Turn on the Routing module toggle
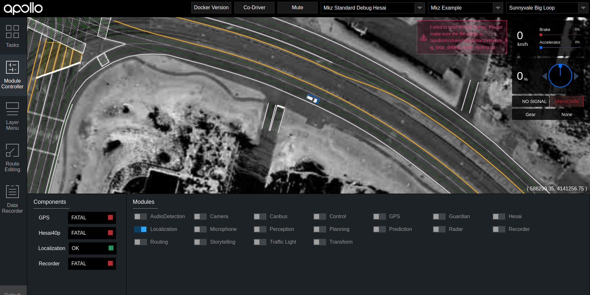This screenshot has height=295, width=590. 141,242
